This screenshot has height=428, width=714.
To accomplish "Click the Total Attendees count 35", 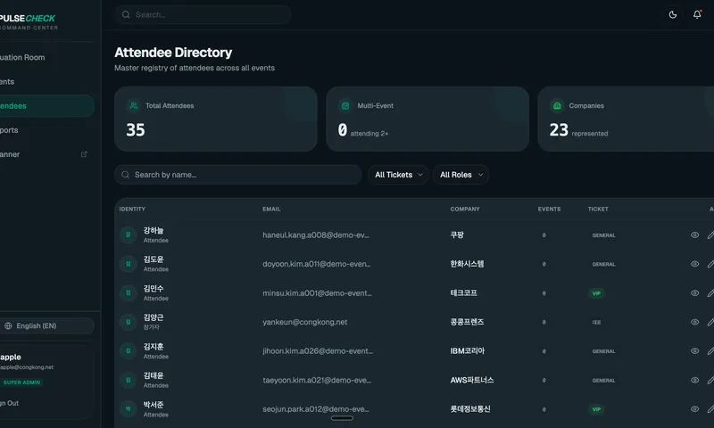I will pyautogui.click(x=136, y=130).
